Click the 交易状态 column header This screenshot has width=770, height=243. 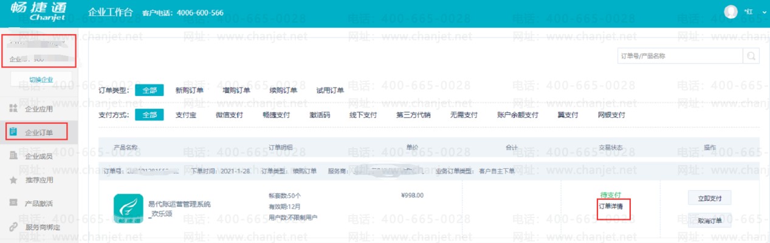(611, 148)
